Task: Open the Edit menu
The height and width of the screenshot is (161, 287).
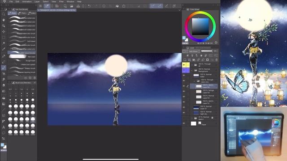Action: [x=17, y=1]
